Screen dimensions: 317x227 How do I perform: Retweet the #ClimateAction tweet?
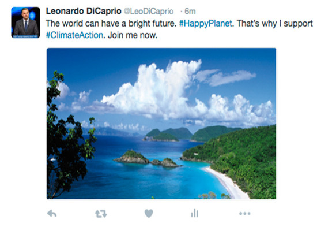[101, 214]
